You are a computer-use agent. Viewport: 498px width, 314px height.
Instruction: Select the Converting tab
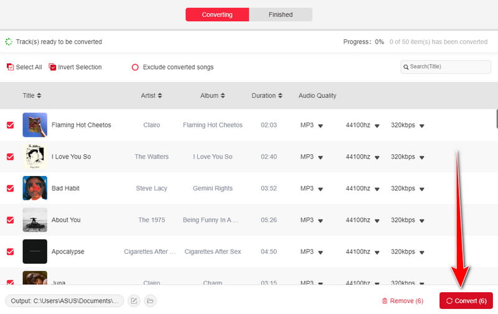(217, 14)
